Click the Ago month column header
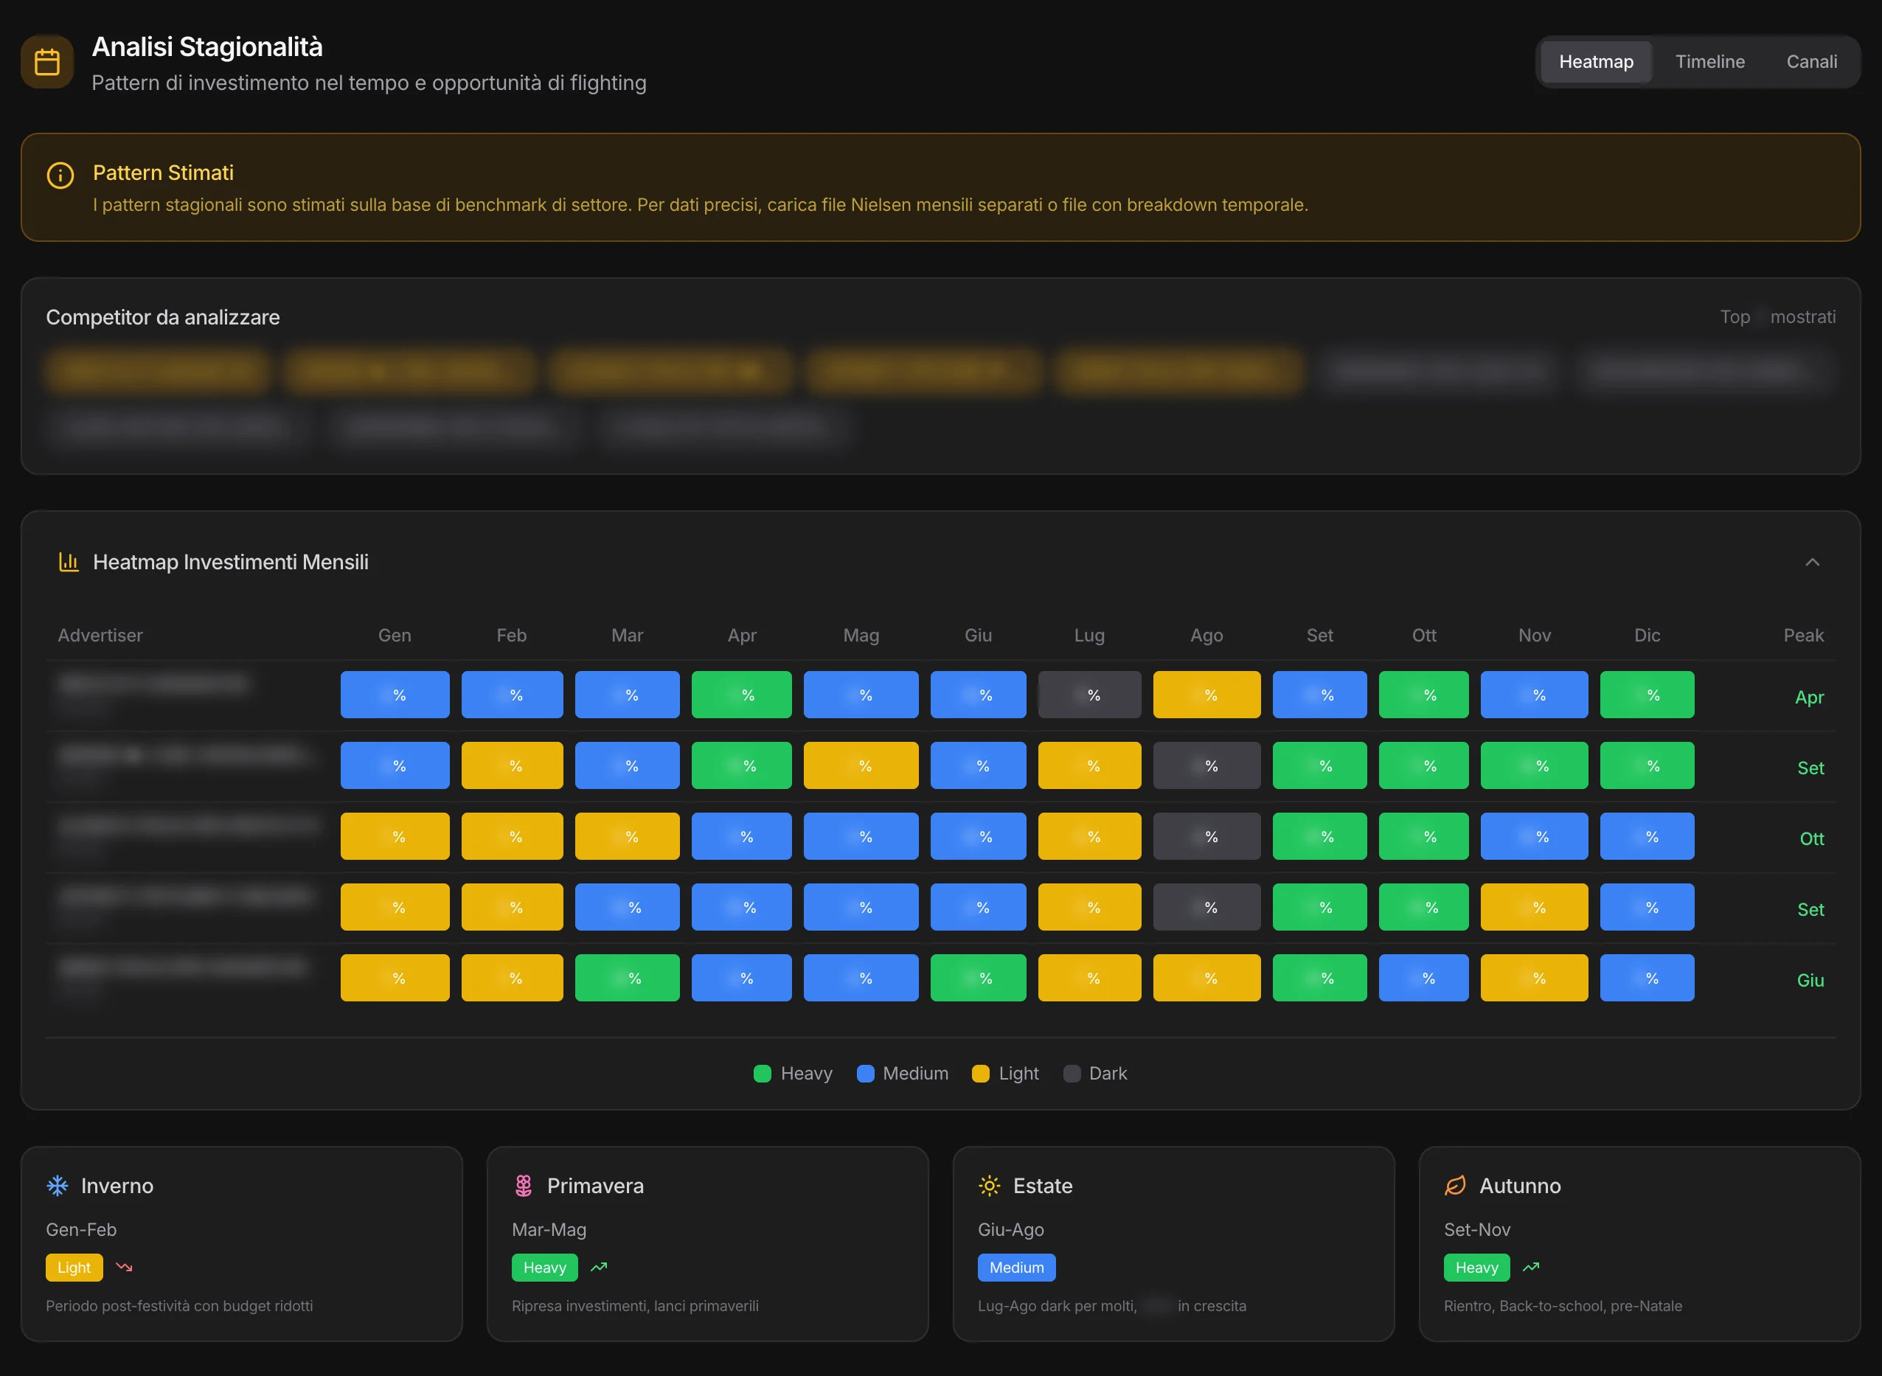The width and height of the screenshot is (1882, 1376). pyautogui.click(x=1206, y=635)
